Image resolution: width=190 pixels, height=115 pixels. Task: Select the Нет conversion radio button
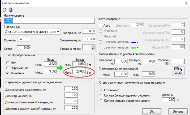coord(8,63)
